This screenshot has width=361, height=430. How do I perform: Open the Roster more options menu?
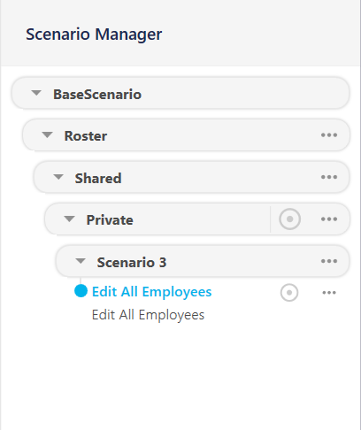click(x=329, y=135)
